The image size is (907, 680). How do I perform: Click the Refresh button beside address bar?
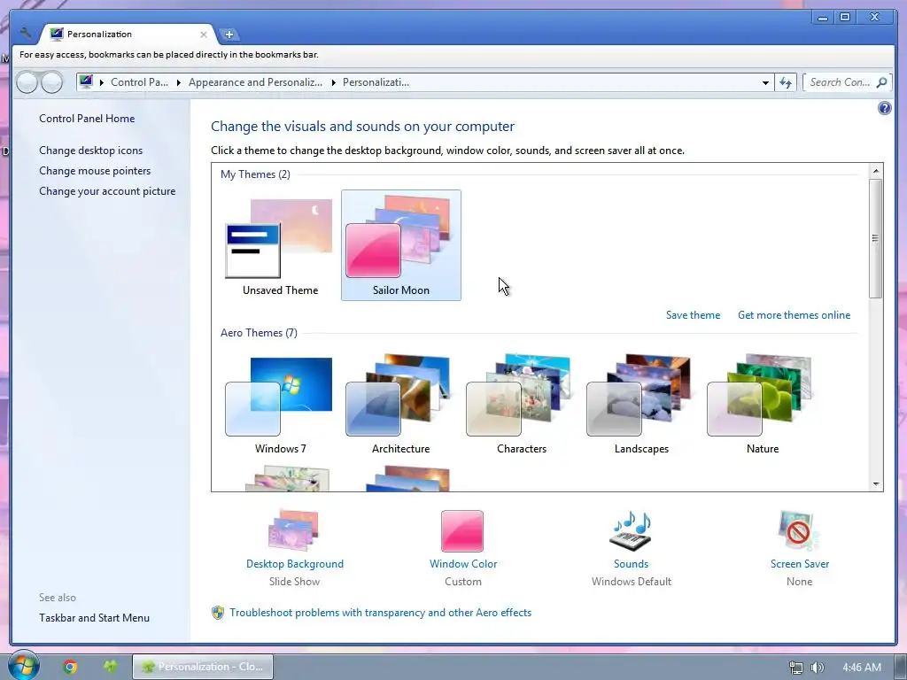pos(786,82)
